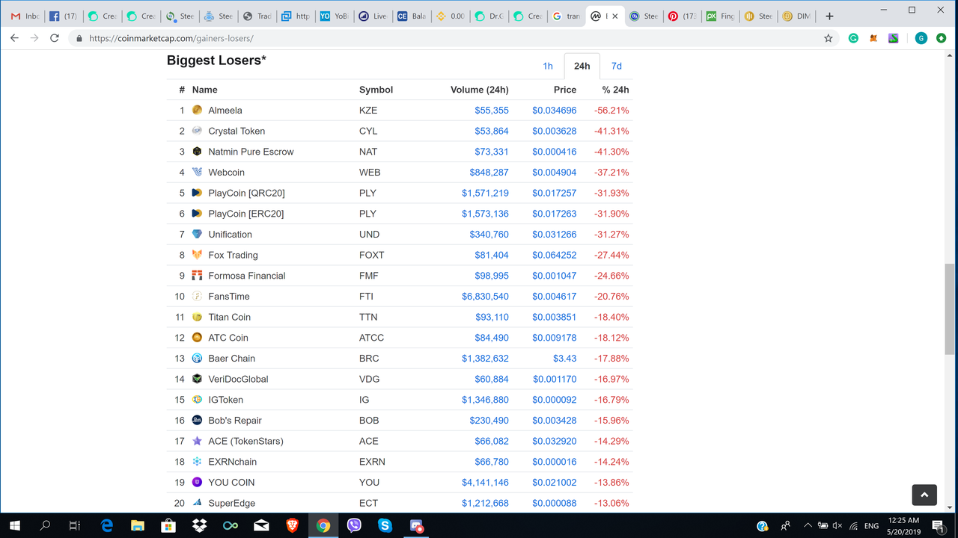Switch to the Facebook browser tab
958x538 pixels.
pyautogui.click(x=64, y=16)
